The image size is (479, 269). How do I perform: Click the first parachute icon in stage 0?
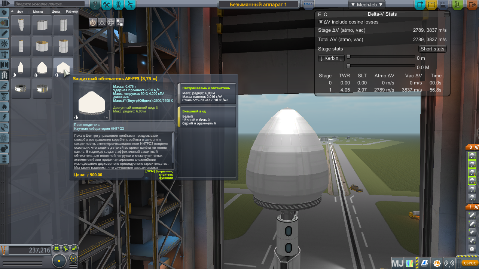coord(472,156)
